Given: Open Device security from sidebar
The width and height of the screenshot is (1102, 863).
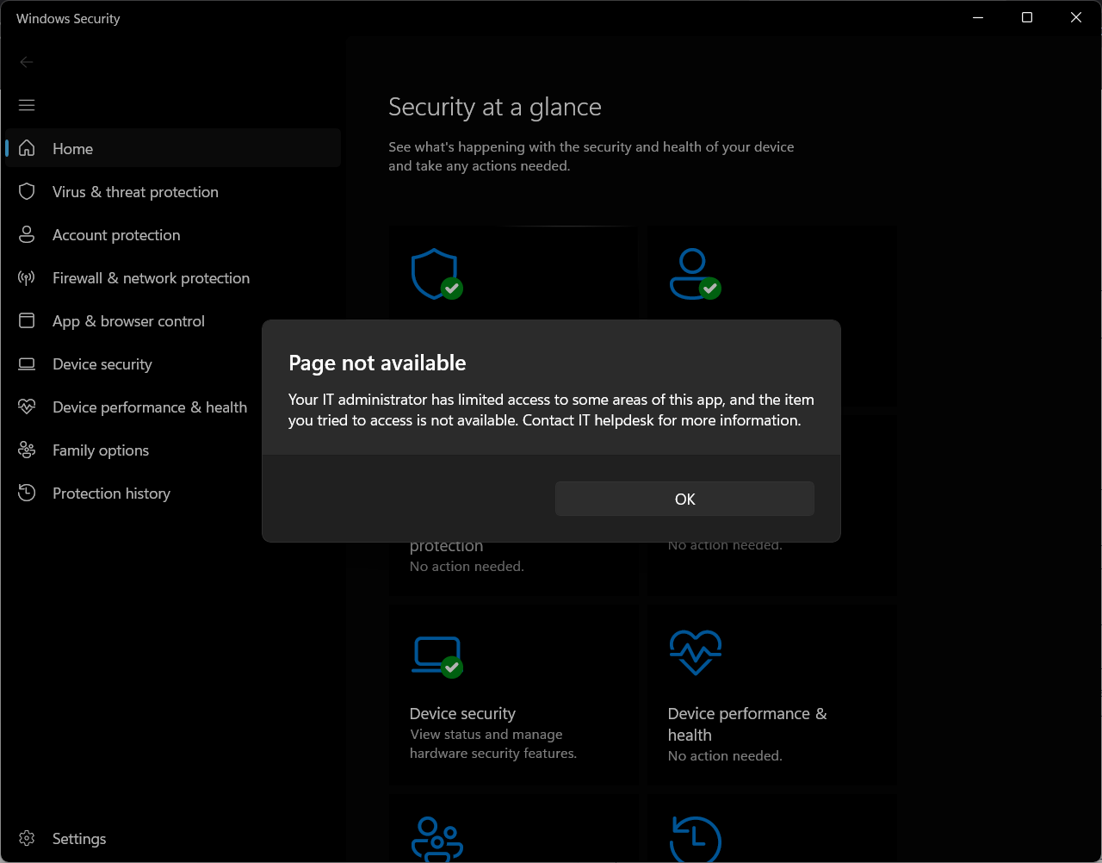Looking at the screenshot, I should click(x=173, y=363).
